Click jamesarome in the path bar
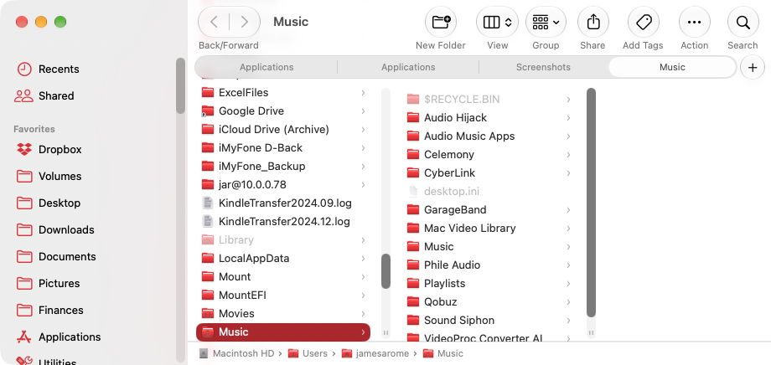Image resolution: width=771 pixels, height=365 pixels. (x=375, y=353)
